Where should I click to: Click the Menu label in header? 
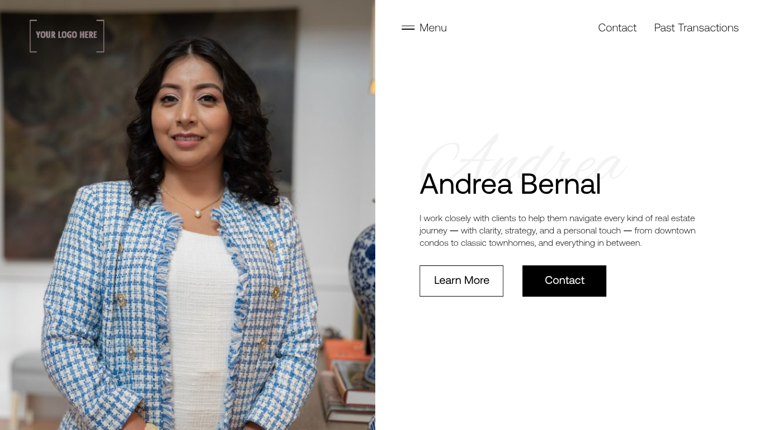[433, 28]
